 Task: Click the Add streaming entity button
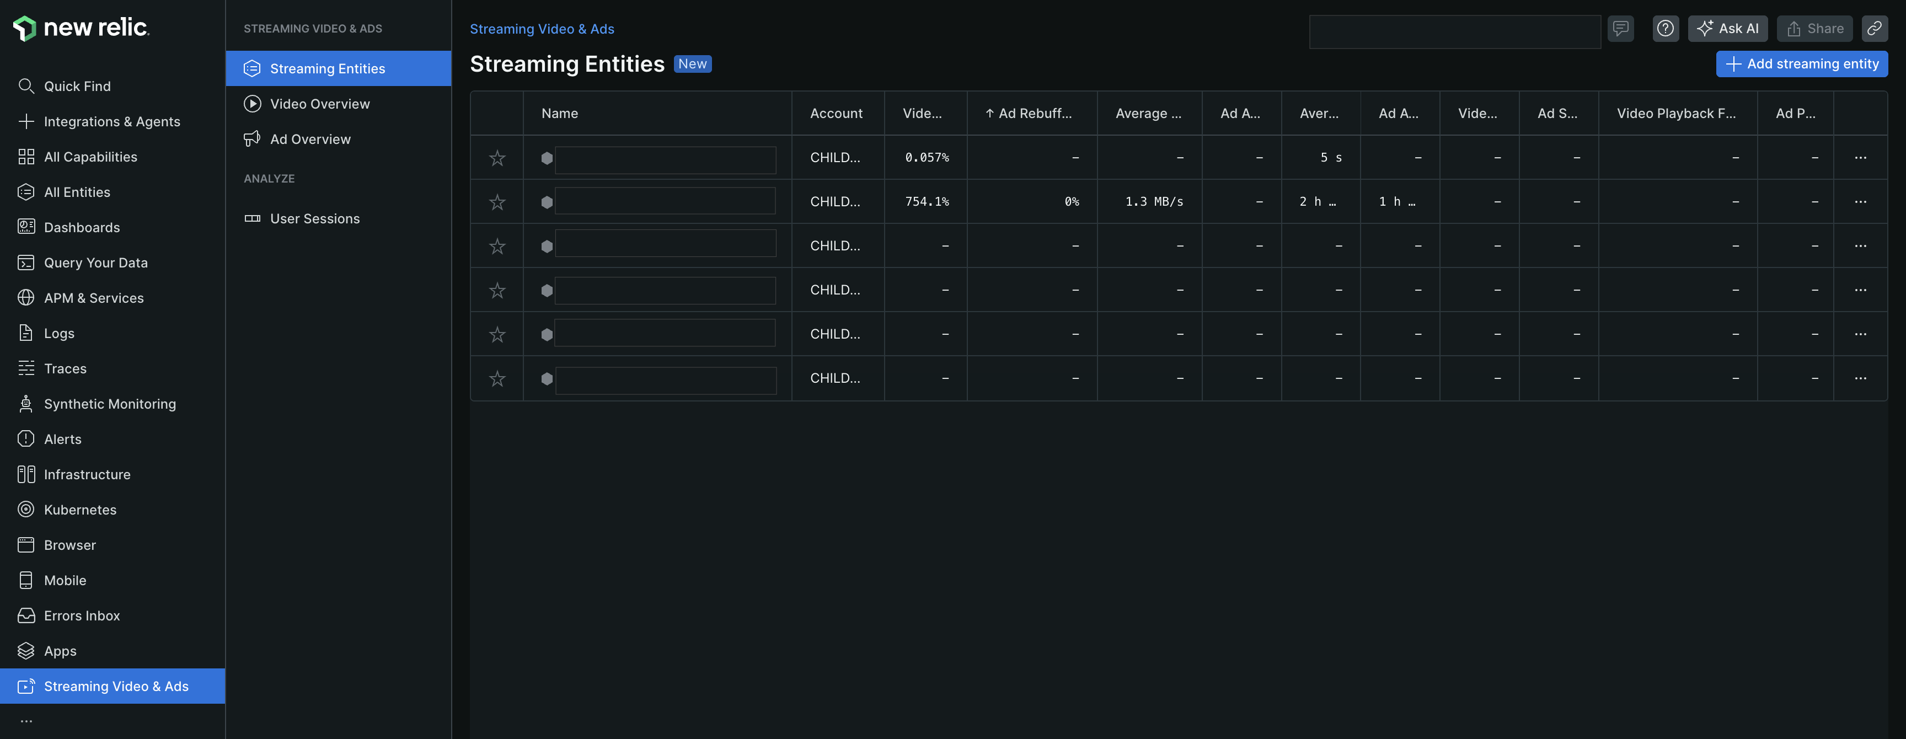1802,65
